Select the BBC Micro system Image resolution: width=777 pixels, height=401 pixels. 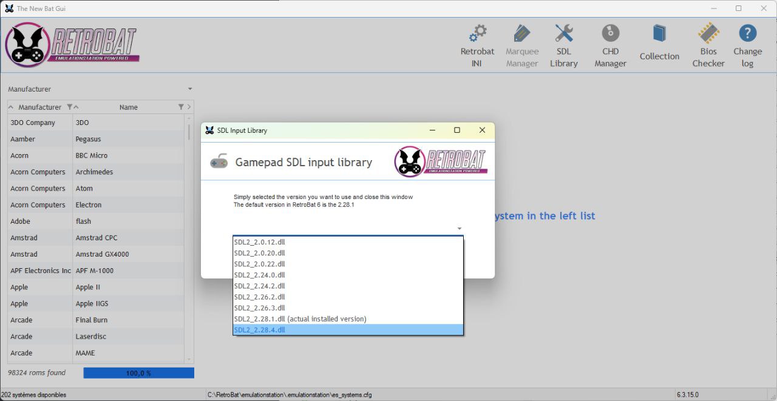(x=96, y=155)
